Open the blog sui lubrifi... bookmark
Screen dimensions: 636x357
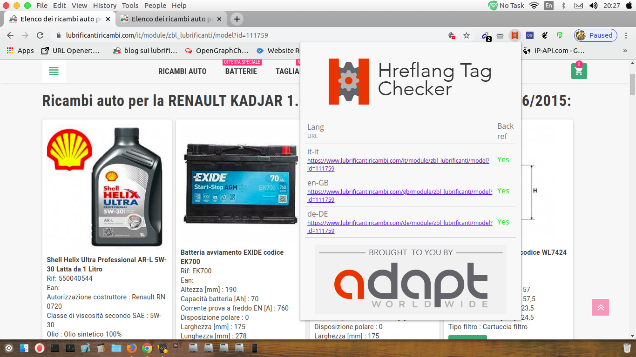pos(145,51)
